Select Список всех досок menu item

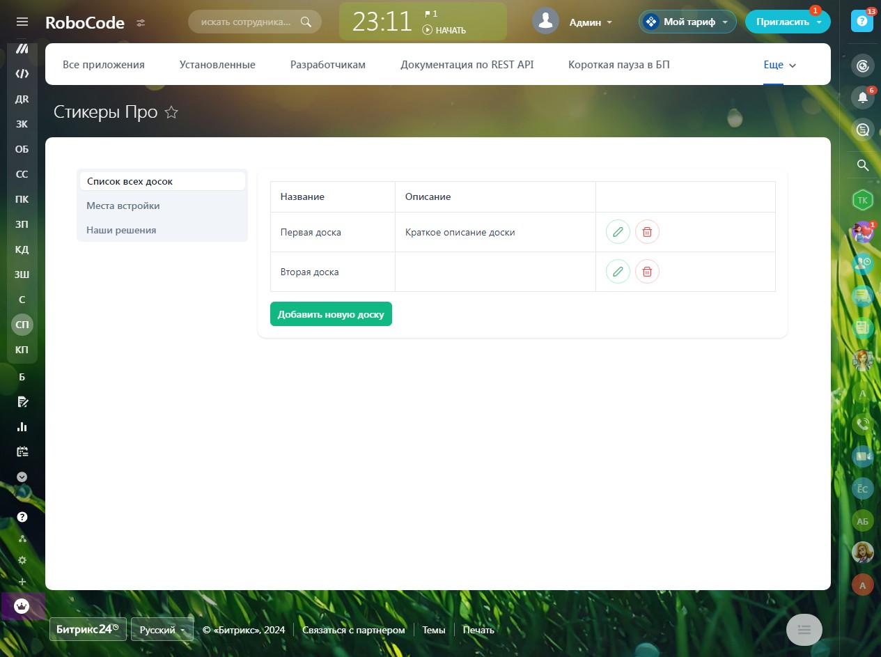pos(162,181)
